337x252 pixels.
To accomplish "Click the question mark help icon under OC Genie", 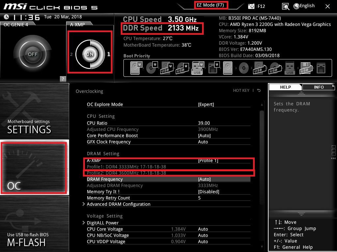I will [63, 79].
